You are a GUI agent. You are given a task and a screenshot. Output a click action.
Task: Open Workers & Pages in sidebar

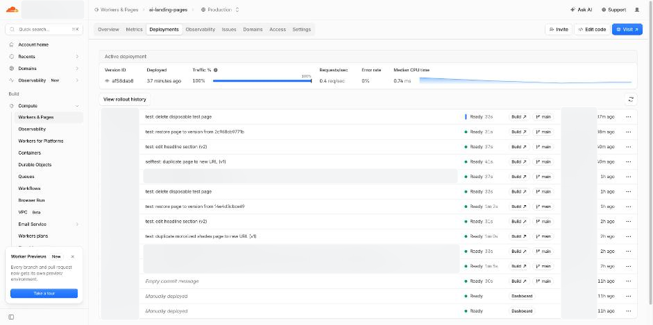(x=49, y=117)
